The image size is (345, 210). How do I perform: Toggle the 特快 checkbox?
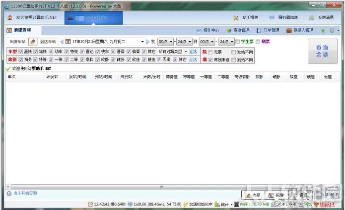[67, 52]
